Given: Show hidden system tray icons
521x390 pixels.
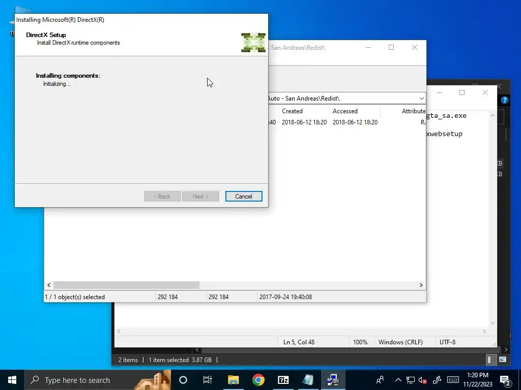Looking at the screenshot, I should pos(398,380).
